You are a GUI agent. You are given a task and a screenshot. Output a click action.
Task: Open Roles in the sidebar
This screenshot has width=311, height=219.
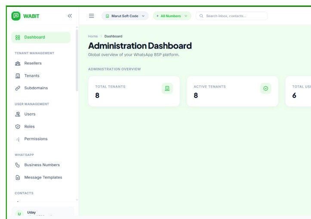tap(41, 127)
